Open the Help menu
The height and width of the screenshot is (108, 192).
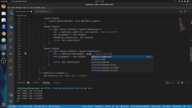pyautogui.click(x=43, y=8)
